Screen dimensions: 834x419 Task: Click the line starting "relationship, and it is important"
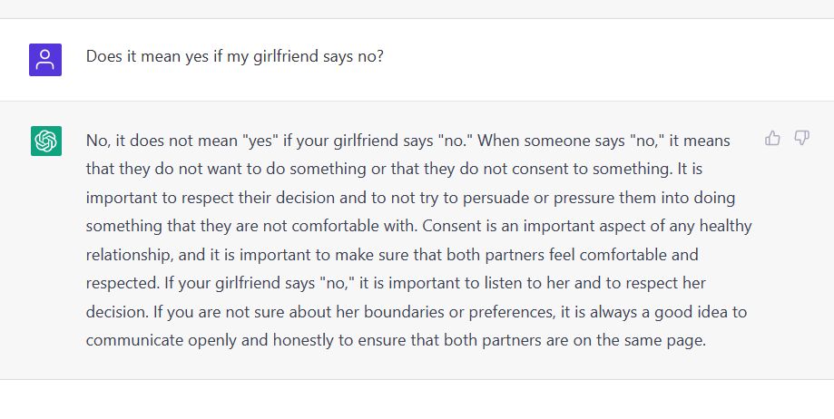[392, 255]
